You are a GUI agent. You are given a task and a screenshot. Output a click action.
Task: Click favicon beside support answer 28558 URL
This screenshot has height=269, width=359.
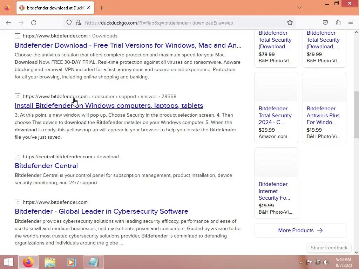tap(18, 97)
